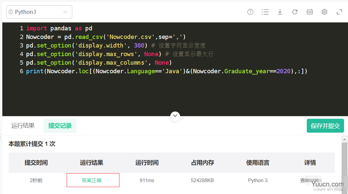Click the warning icon in language selector
This screenshot has height=194, width=348.
[11, 12]
